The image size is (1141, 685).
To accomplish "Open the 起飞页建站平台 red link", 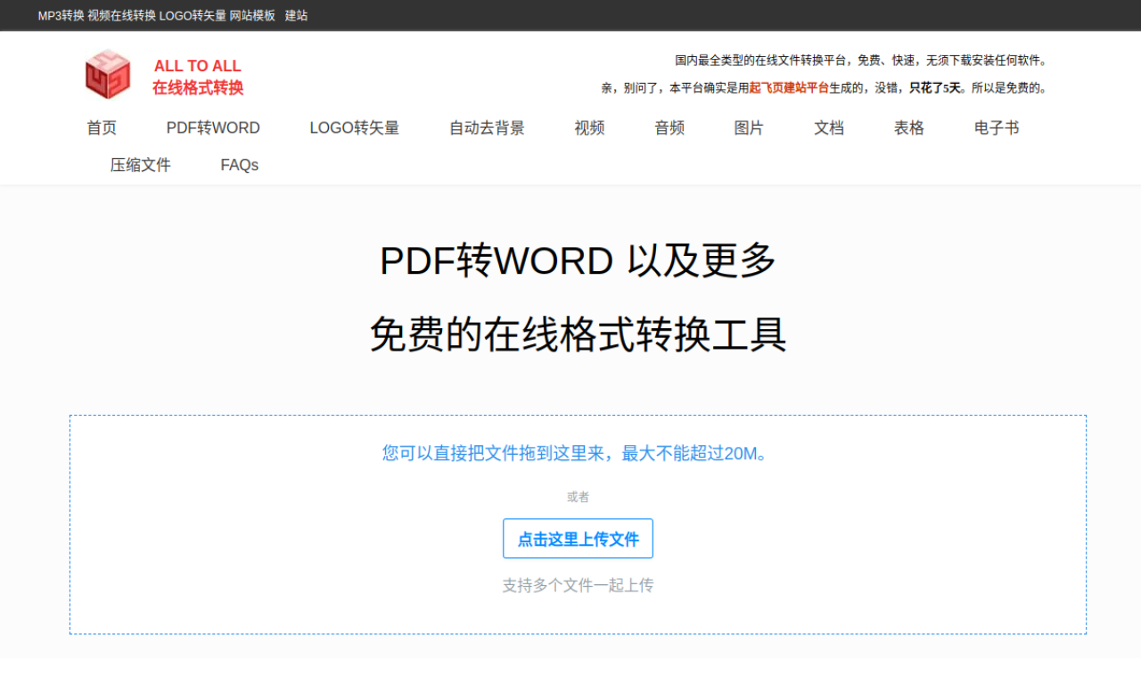I will (x=789, y=87).
